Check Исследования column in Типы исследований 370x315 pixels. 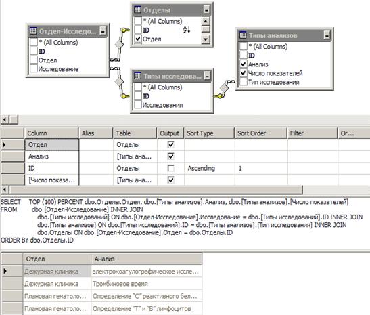[x=138, y=105]
